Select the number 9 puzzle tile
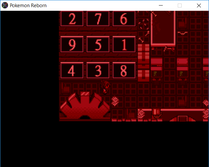209x167 pixels. coord(72,44)
